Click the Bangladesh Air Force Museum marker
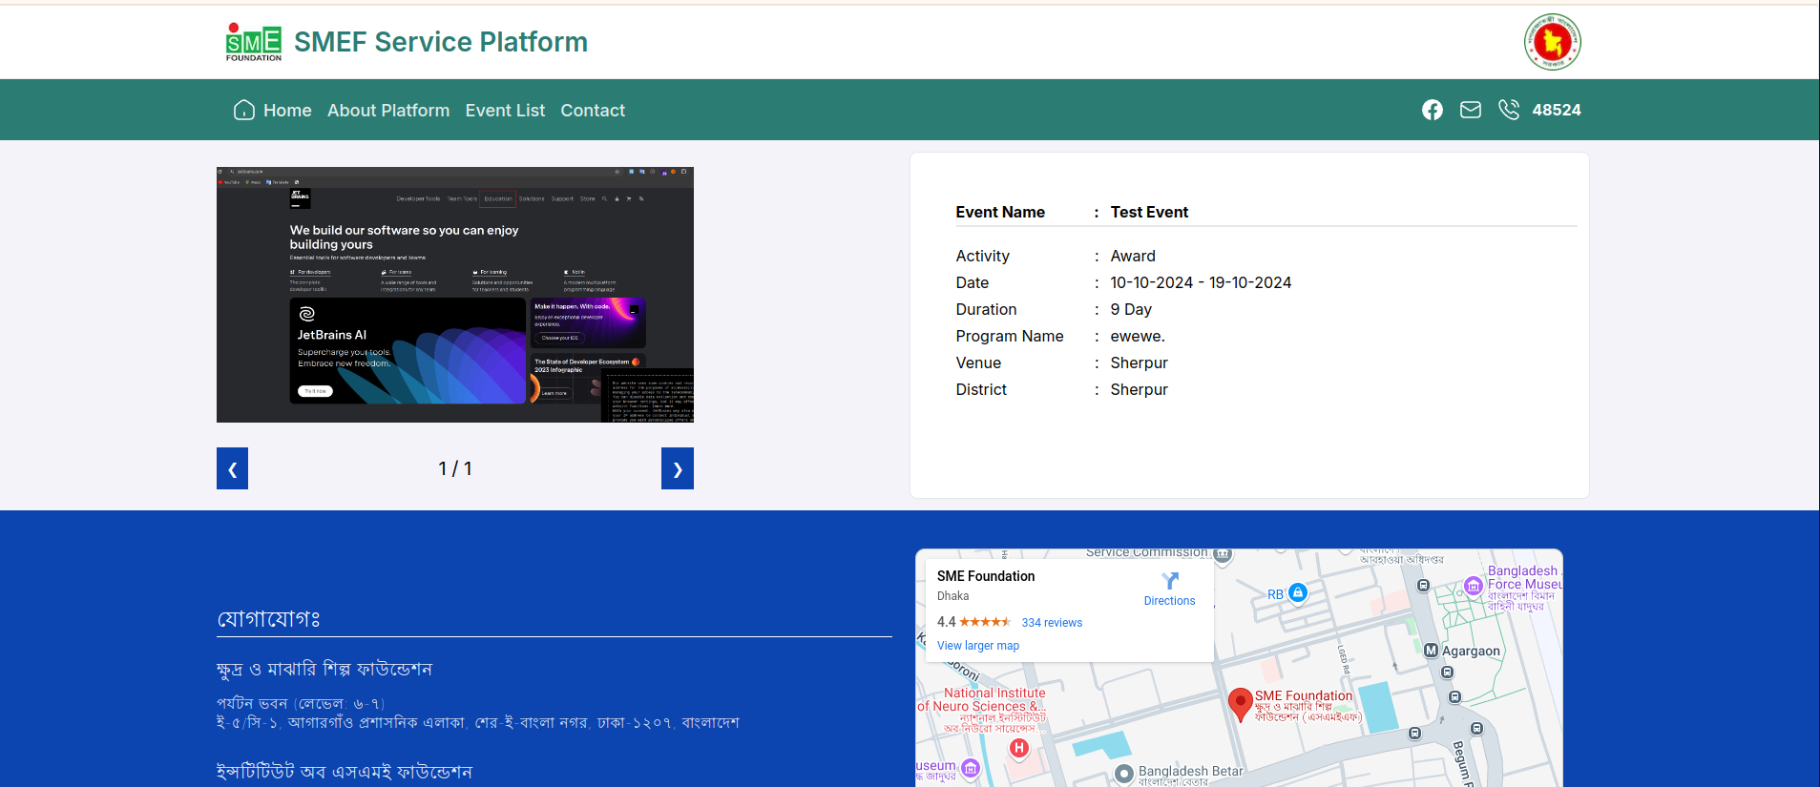The image size is (1820, 787). tap(1474, 585)
